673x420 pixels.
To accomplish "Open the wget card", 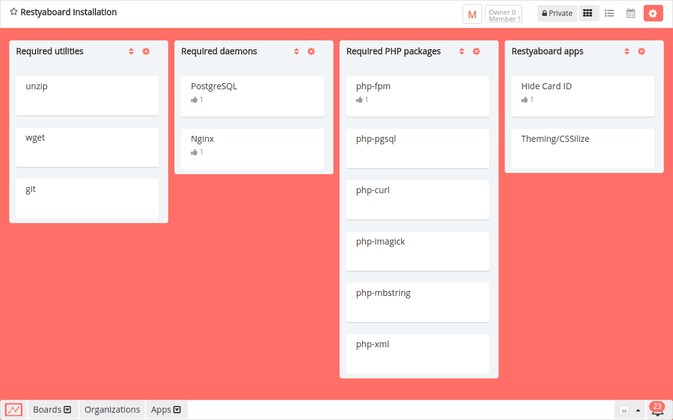I will click(x=87, y=147).
